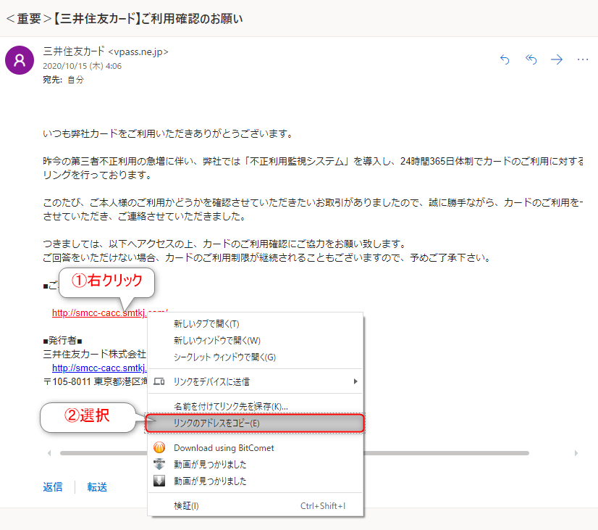This screenshot has height=530, width=598.
Task: Select リンクのアドレスをコピー(E)
Action: pyautogui.click(x=255, y=423)
